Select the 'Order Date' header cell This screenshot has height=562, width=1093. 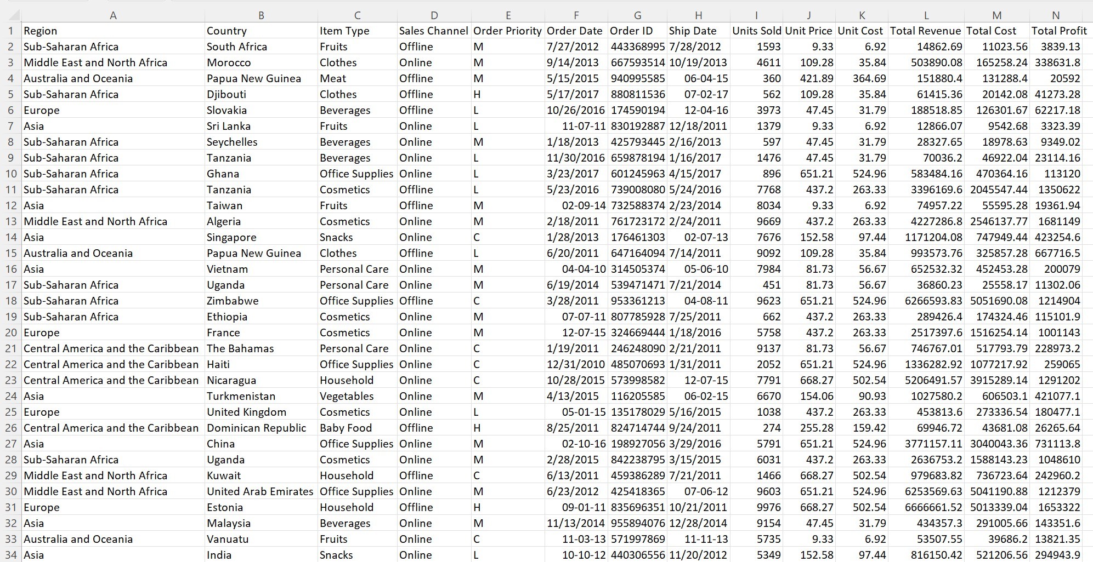click(x=576, y=31)
